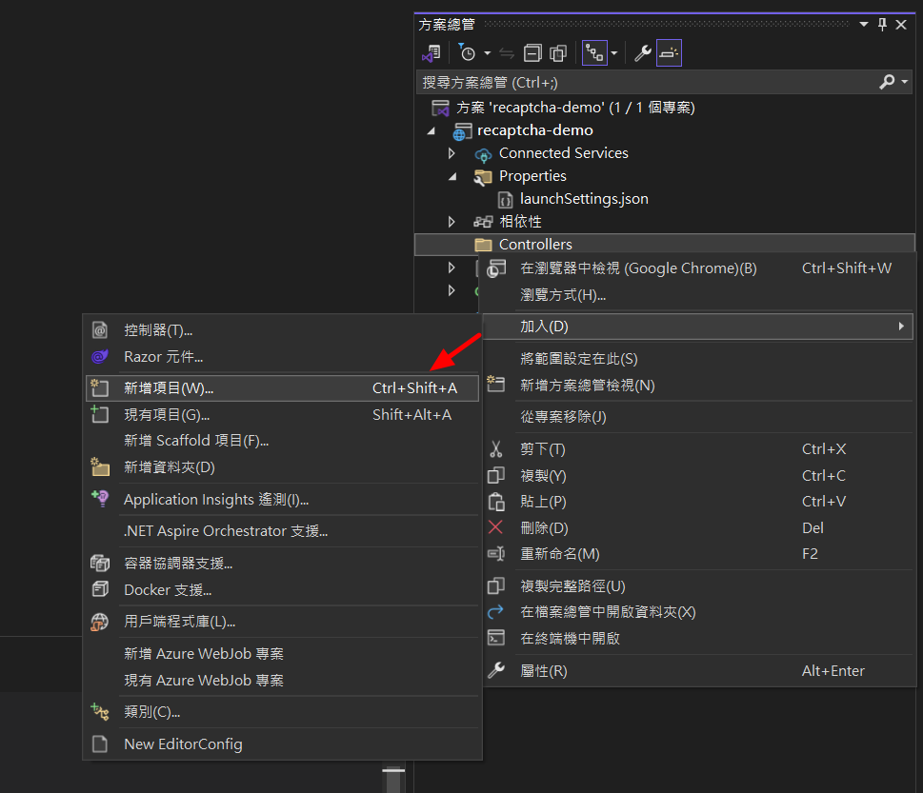Choose 將範圍設定在此(S)
This screenshot has height=793, width=923.
[x=697, y=359]
